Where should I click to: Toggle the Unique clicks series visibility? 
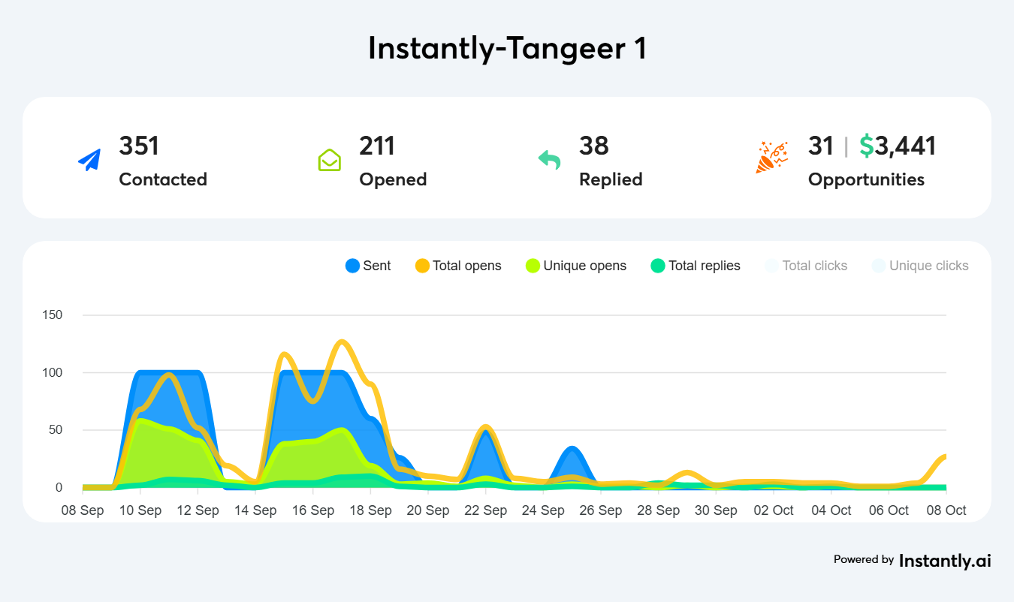pos(919,266)
